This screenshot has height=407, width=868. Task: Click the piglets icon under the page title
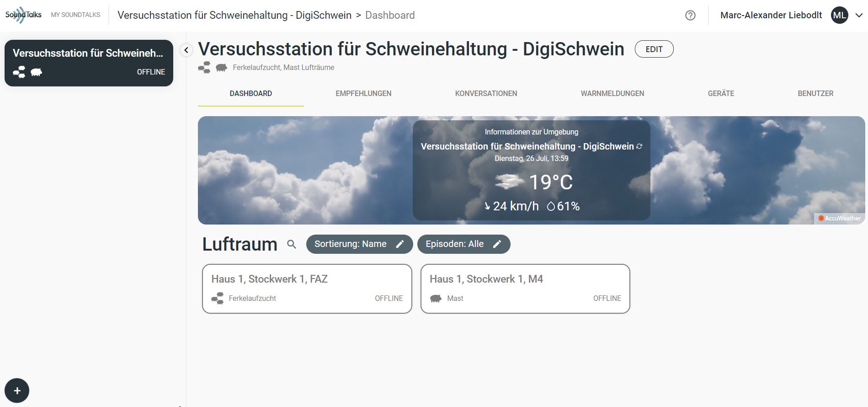(x=204, y=68)
